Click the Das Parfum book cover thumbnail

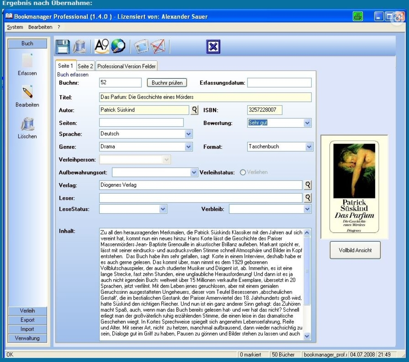354,187
